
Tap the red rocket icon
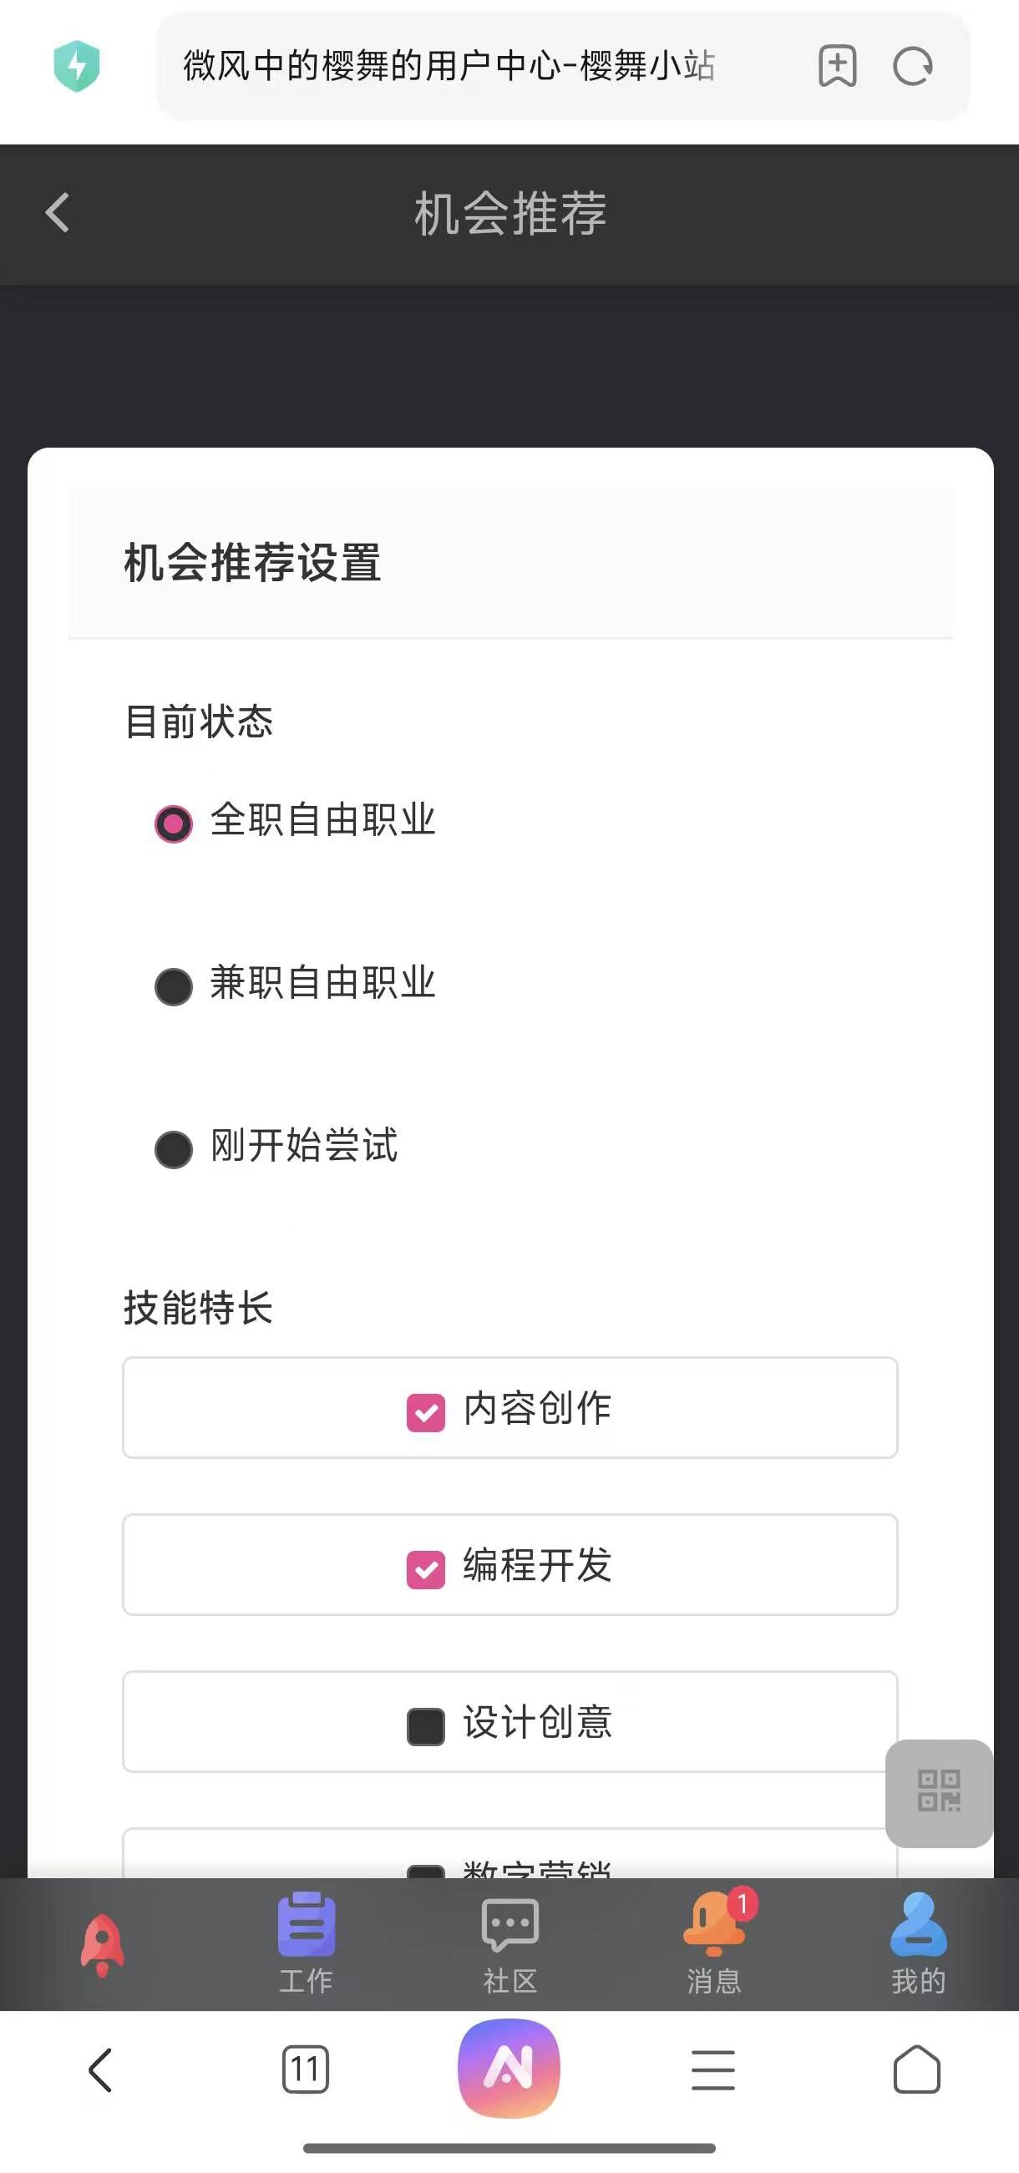(102, 1943)
